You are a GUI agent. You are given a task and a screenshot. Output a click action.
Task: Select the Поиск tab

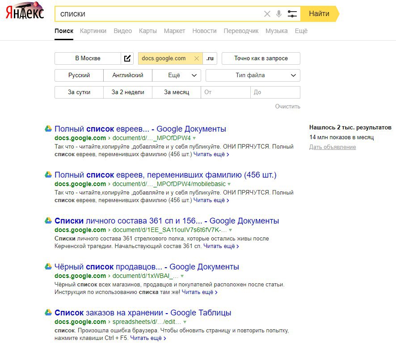click(x=64, y=31)
